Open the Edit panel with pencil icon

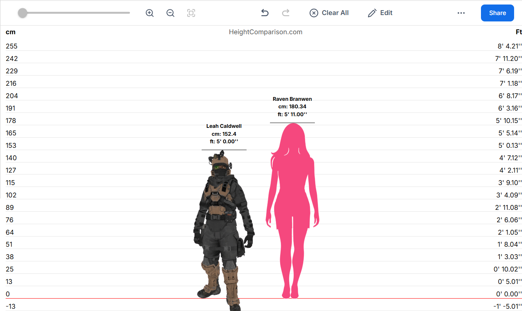[380, 13]
